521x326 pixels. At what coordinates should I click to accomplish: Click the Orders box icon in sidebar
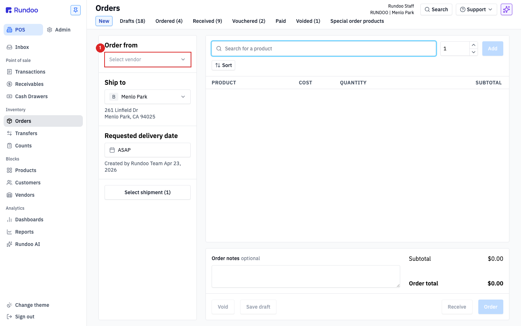point(9,121)
